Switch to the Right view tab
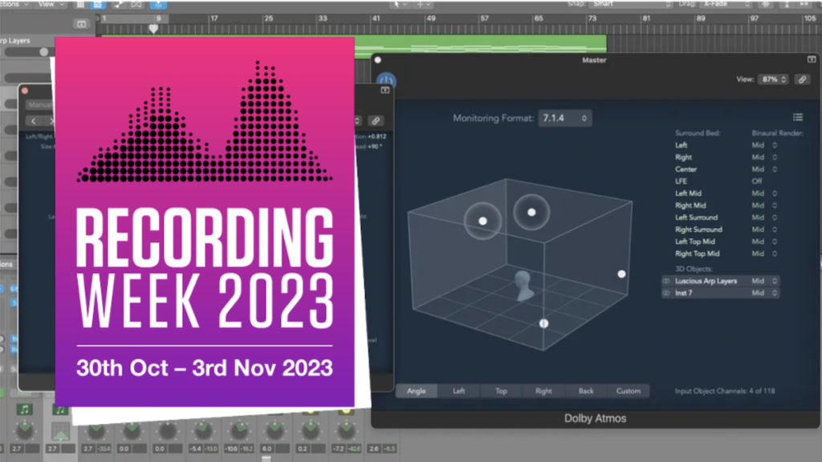 pos(543,391)
